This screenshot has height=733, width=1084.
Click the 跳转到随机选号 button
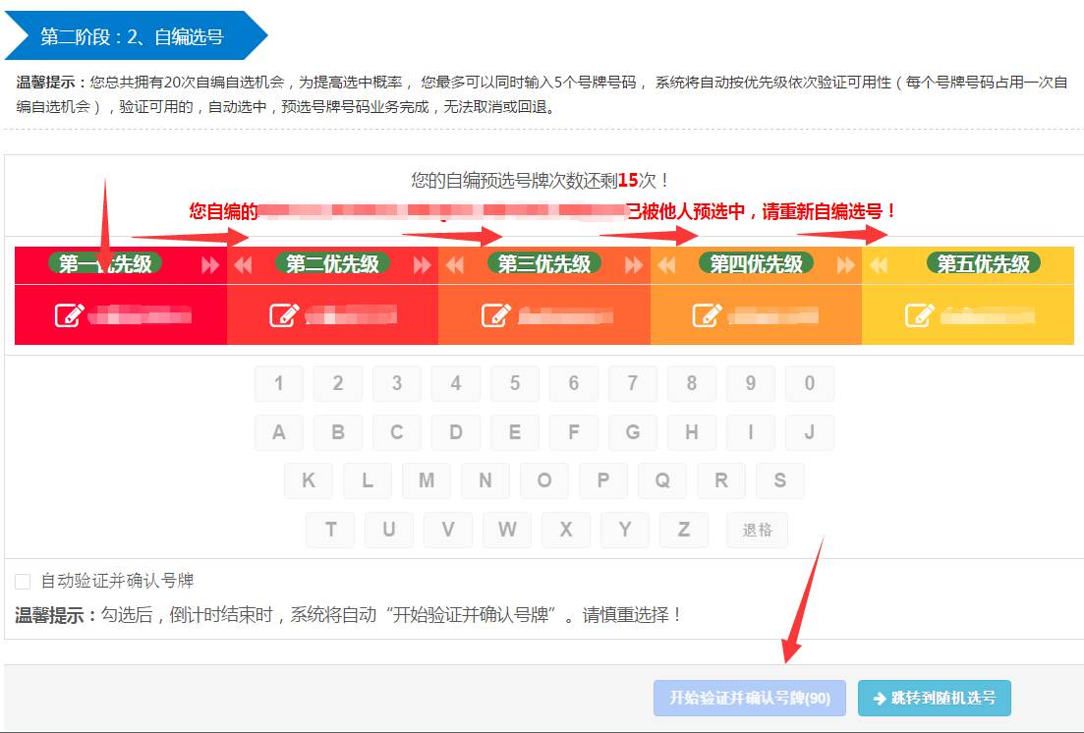[934, 698]
